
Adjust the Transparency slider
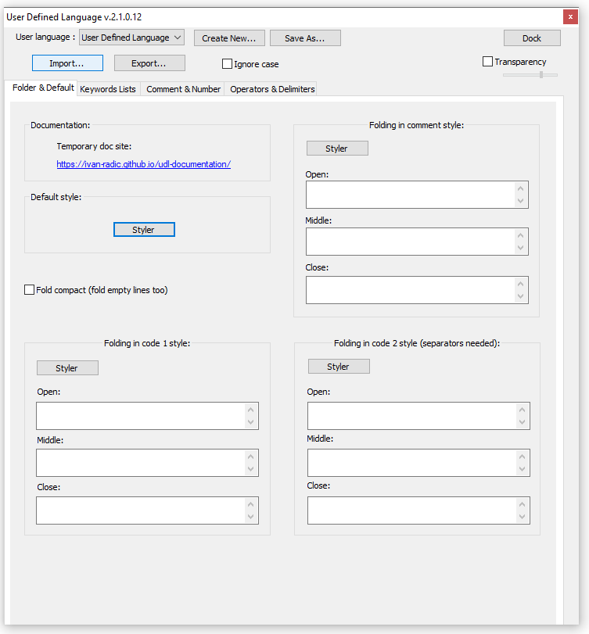[541, 75]
